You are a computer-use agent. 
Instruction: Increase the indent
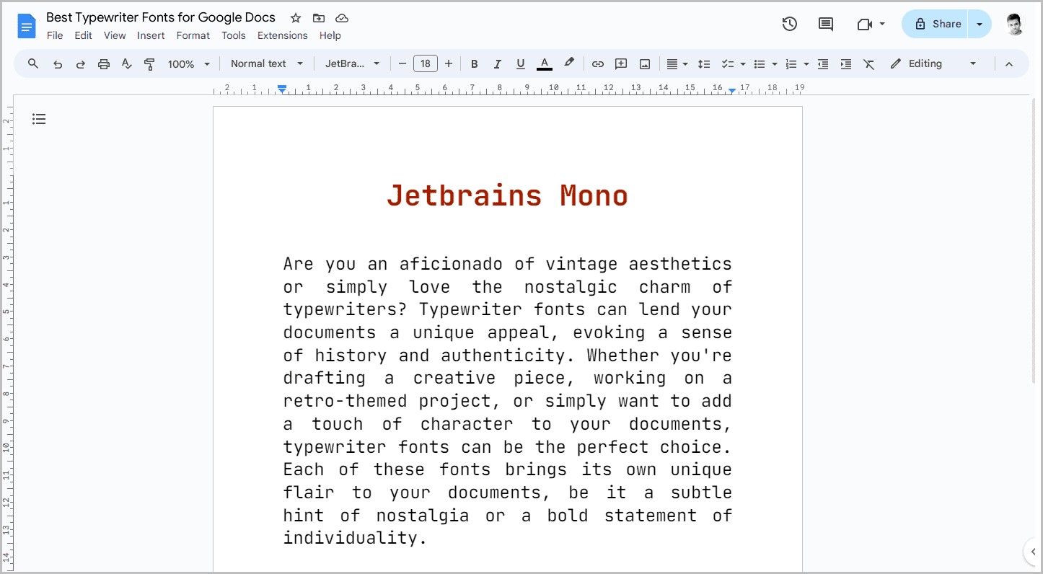(x=846, y=64)
